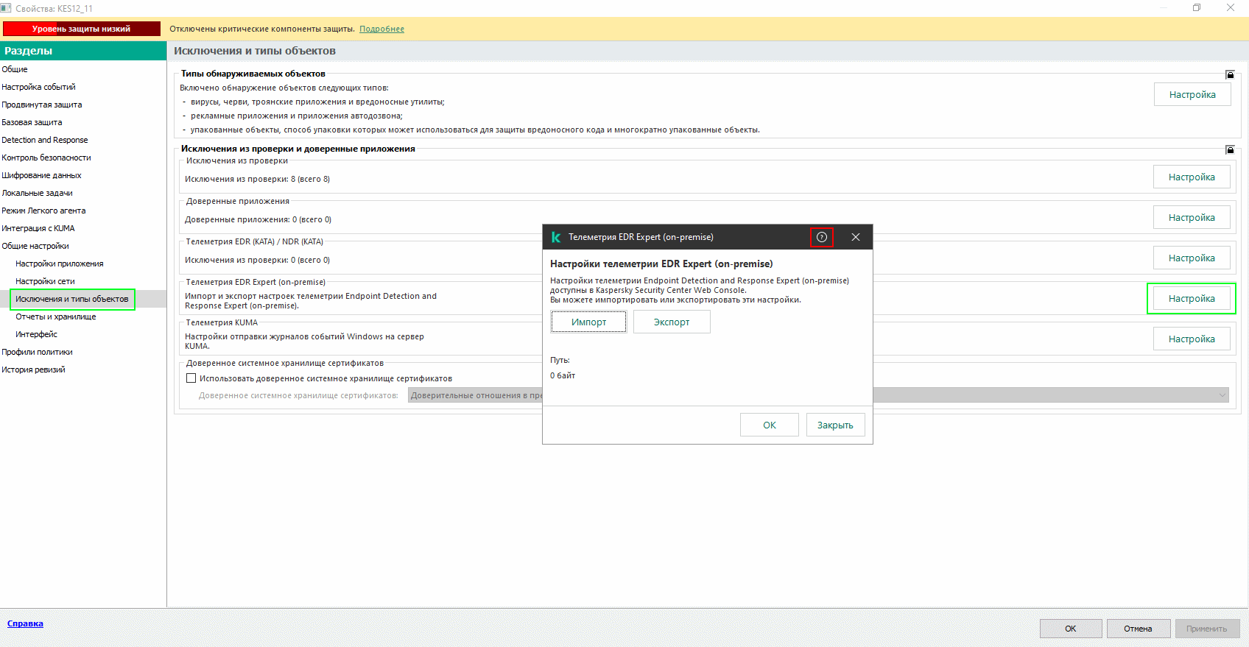Select Detection and Response in sidebar

click(45, 140)
